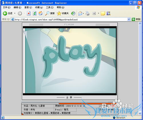Click the status bar page icon
Screen dimensions: 143x120
coord(3,117)
